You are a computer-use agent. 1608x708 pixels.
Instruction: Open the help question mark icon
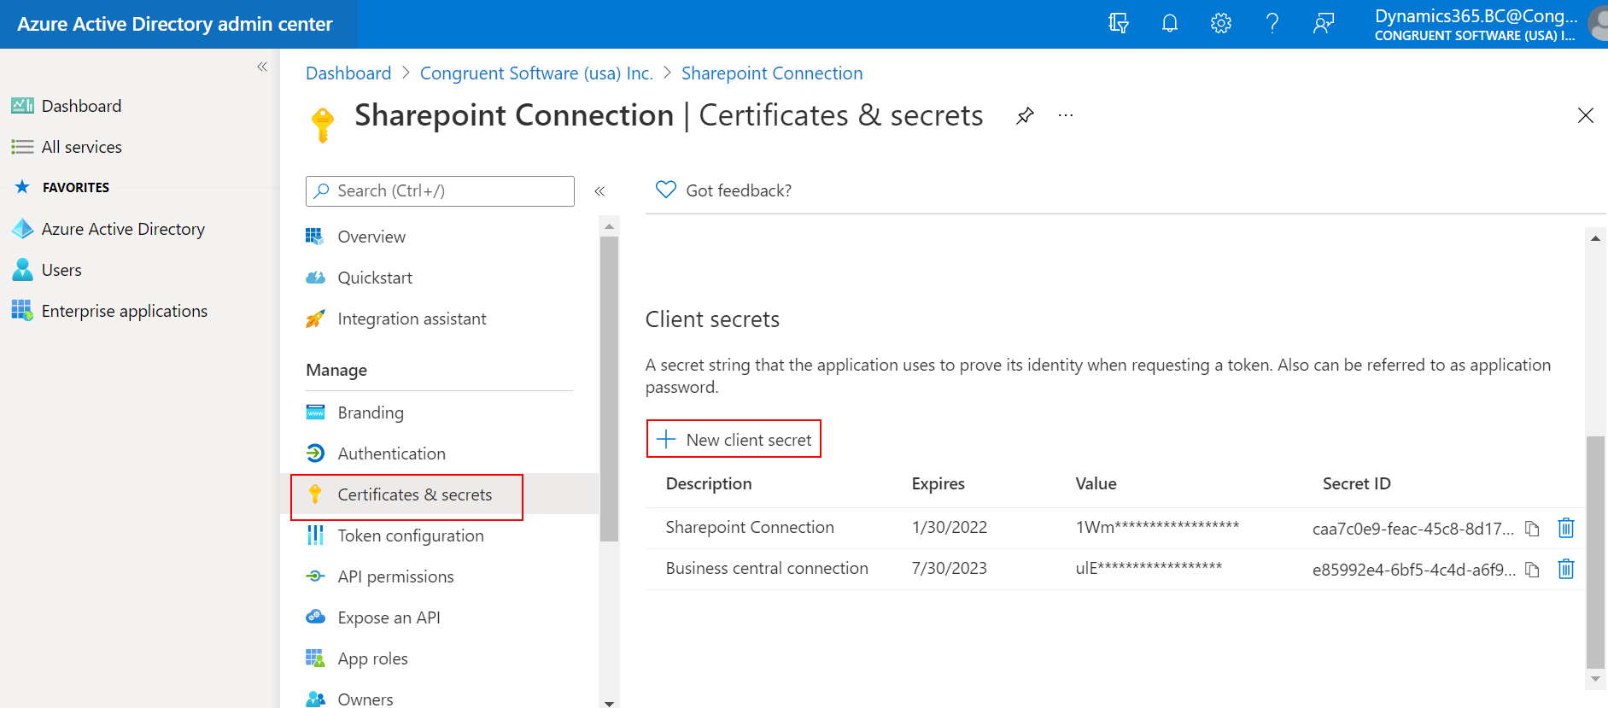(1272, 23)
